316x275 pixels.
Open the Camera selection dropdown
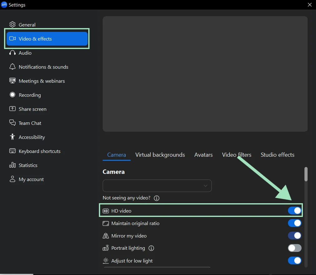click(157, 186)
